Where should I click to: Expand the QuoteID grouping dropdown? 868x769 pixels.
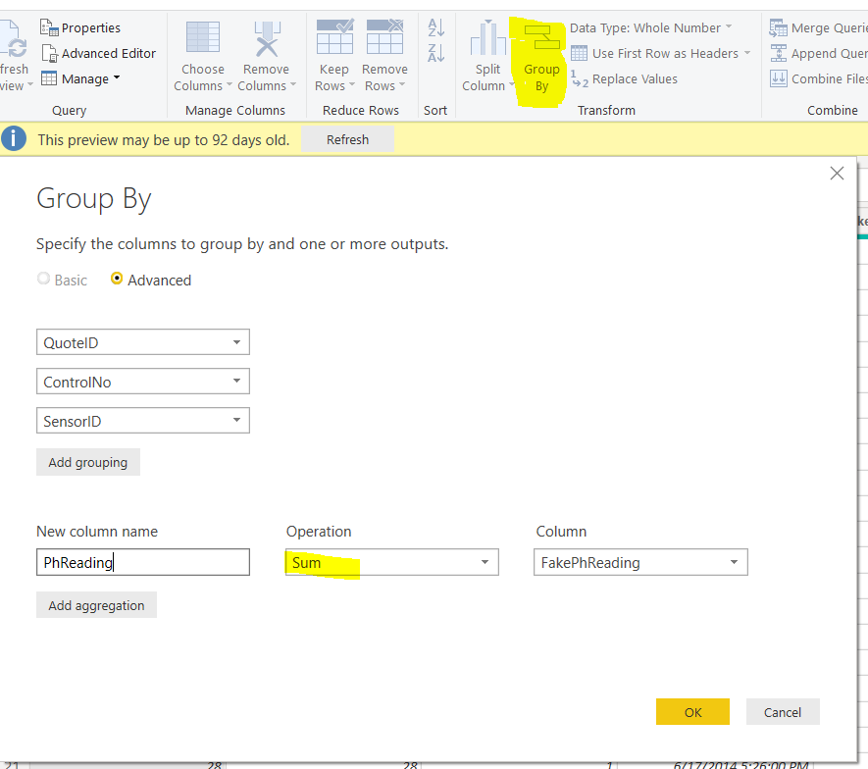click(237, 342)
